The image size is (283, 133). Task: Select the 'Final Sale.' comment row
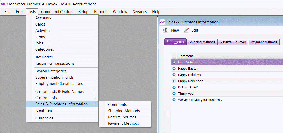[227, 62]
